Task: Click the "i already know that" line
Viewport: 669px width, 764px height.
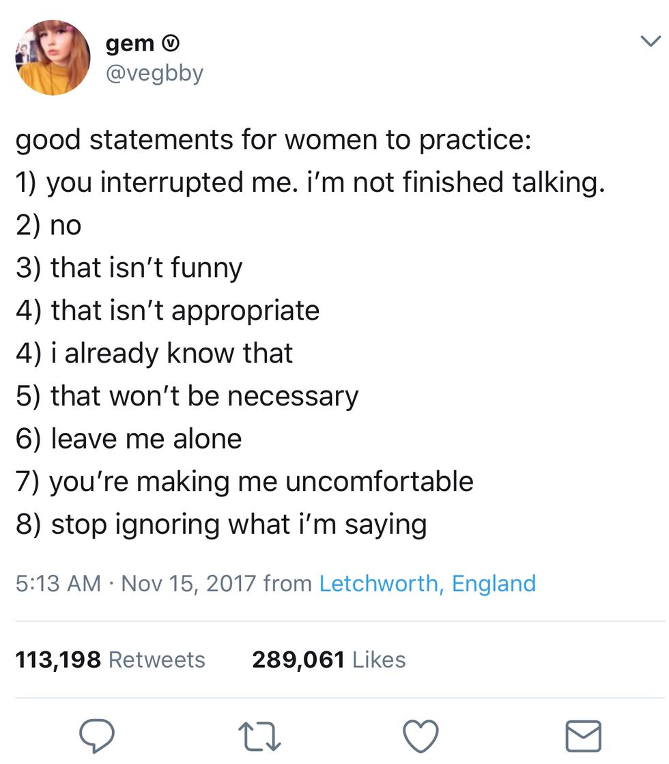Action: click(x=154, y=354)
